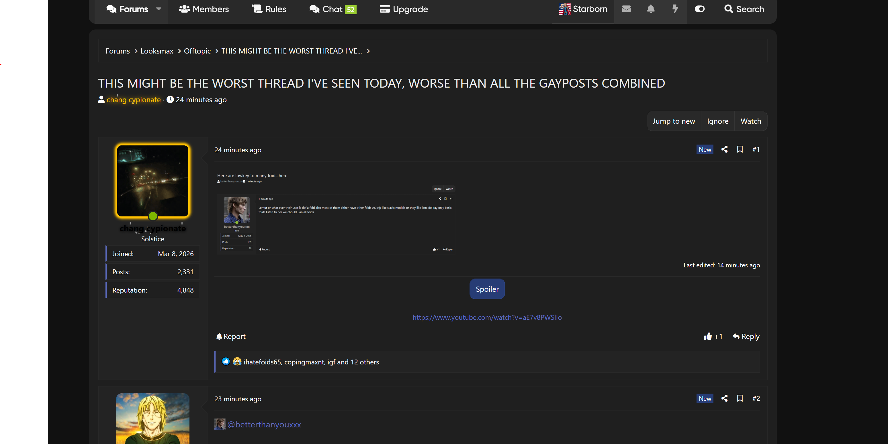Click the laughing emoji reaction icon
Image resolution: width=888 pixels, height=444 pixels.
(237, 361)
